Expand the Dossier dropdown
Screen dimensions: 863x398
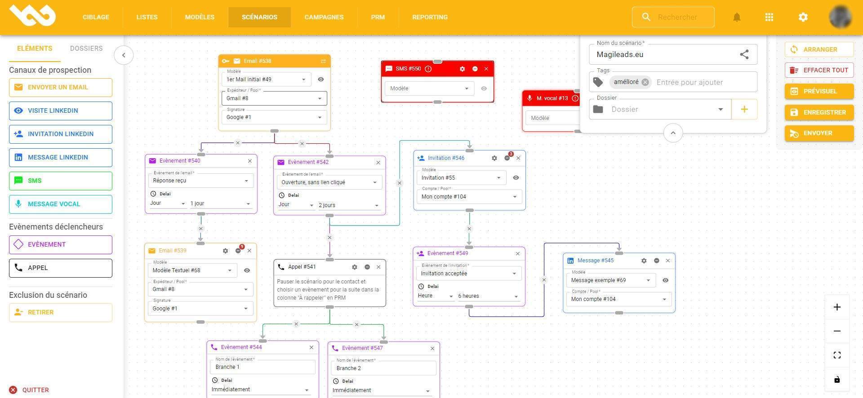pyautogui.click(x=720, y=109)
